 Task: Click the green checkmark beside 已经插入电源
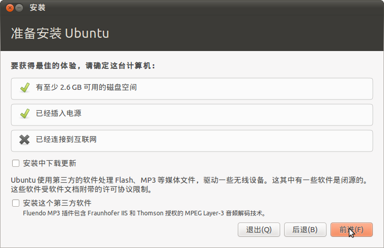25,114
